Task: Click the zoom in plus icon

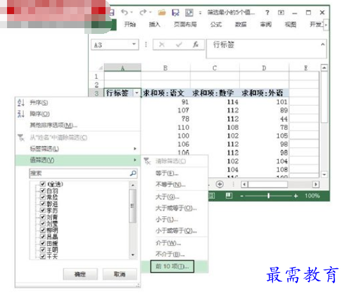Action: click(x=296, y=196)
